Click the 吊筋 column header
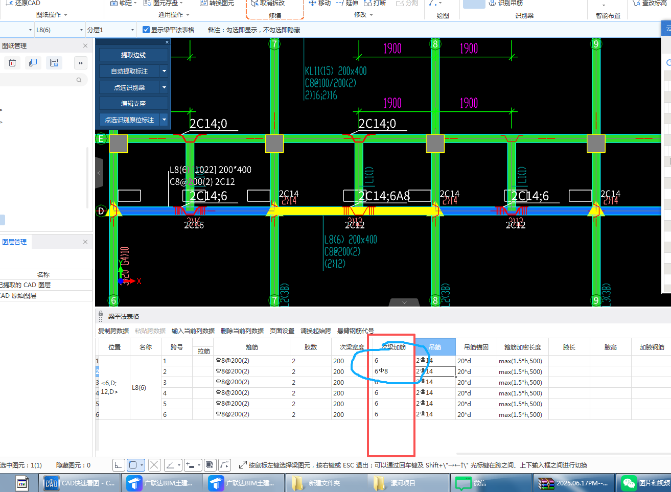The height and width of the screenshot is (492, 671). (435, 347)
